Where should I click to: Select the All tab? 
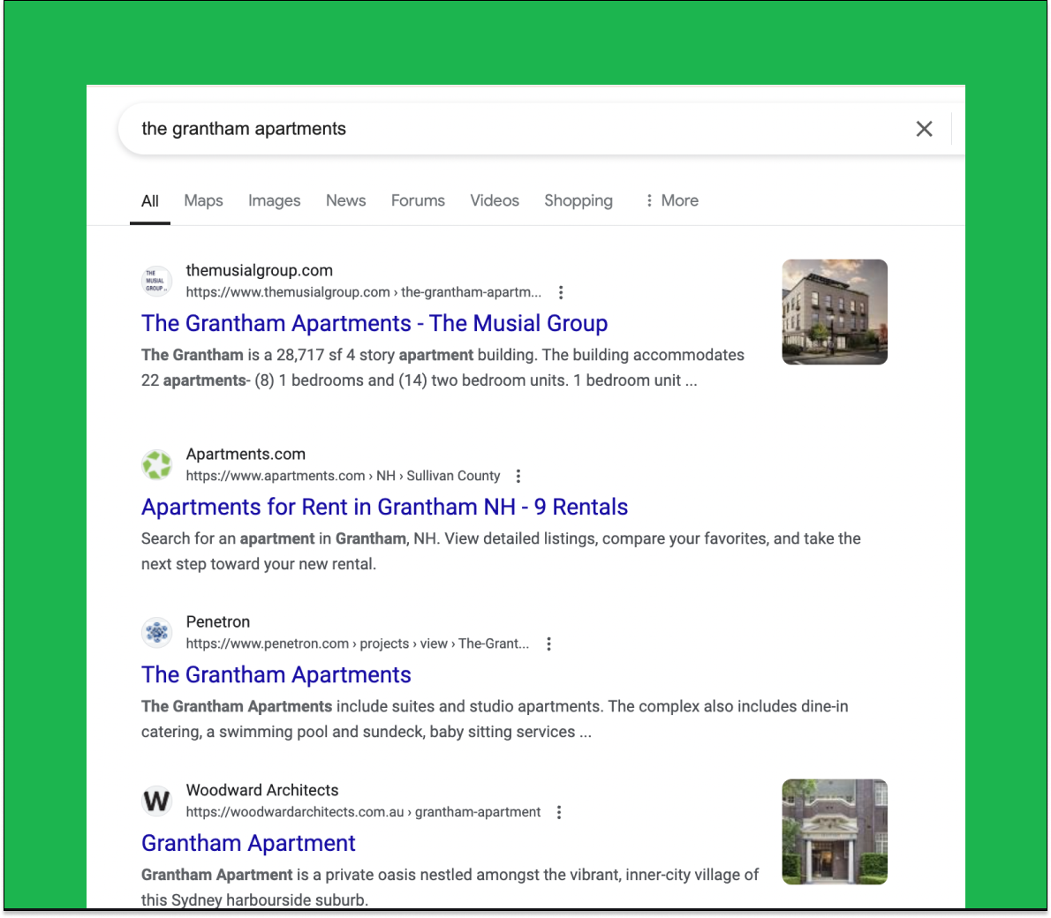tap(149, 201)
